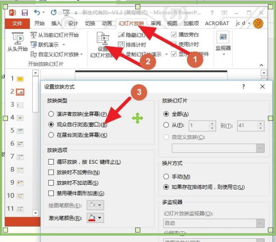Open the Help question mark in title bar
The width and height of the screenshot is (276, 242).
(212, 13)
